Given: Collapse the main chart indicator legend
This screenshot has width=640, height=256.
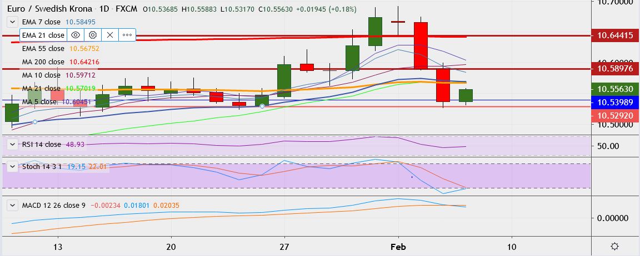Looking at the screenshot, I should pyautogui.click(x=13, y=22).
